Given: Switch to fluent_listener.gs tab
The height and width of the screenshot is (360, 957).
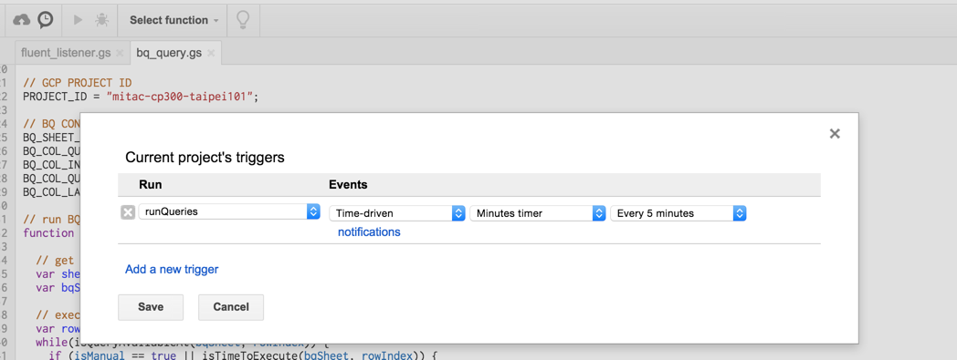Looking at the screenshot, I should click(66, 53).
